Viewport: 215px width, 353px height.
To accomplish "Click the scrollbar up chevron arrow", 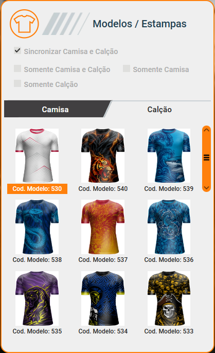I will [x=206, y=130].
